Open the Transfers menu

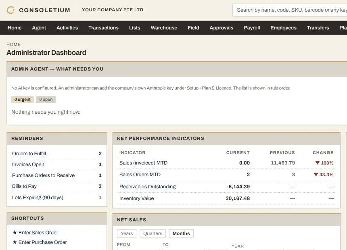(318, 28)
